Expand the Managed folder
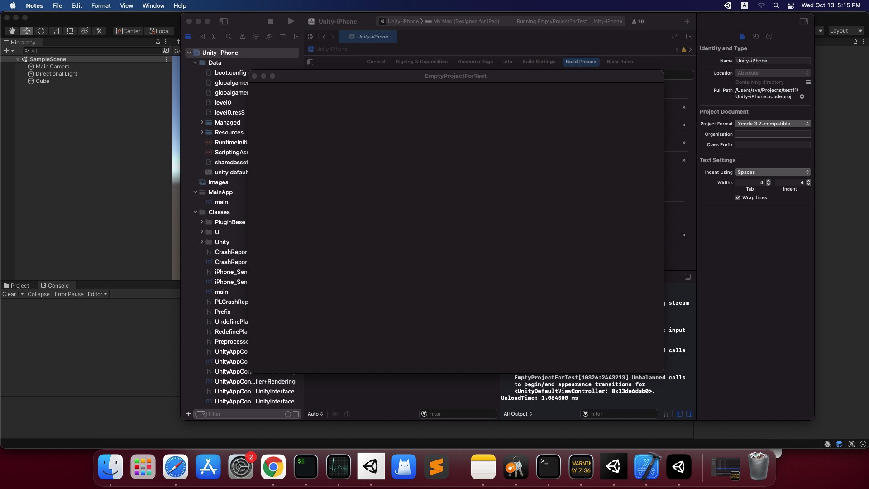 coord(202,122)
